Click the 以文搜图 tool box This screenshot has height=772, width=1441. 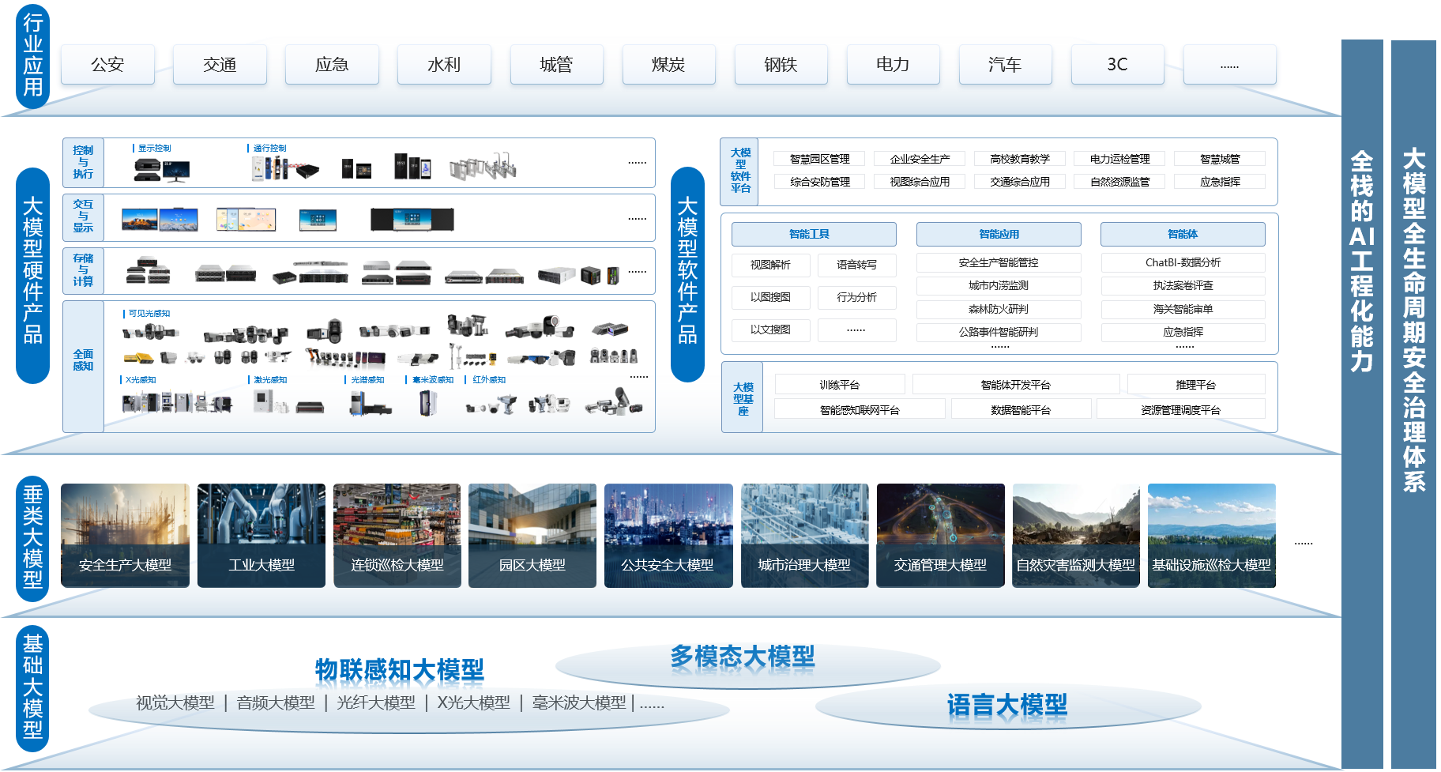pyautogui.click(x=770, y=330)
